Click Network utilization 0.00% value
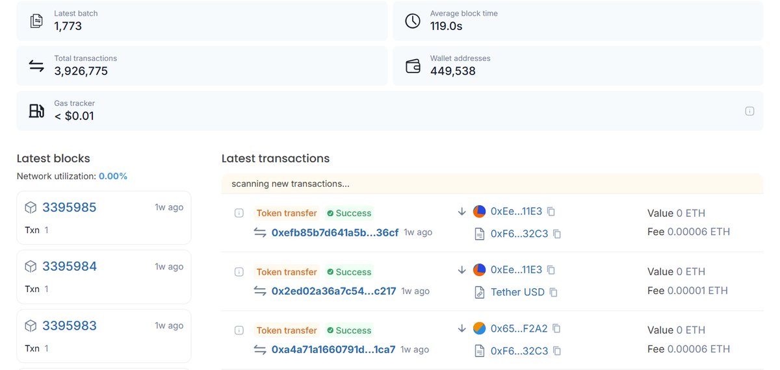This screenshot has width=780, height=370. [x=113, y=177]
